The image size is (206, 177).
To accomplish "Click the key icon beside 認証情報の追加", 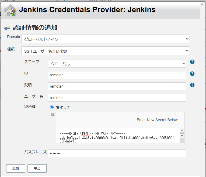I will [7, 28].
